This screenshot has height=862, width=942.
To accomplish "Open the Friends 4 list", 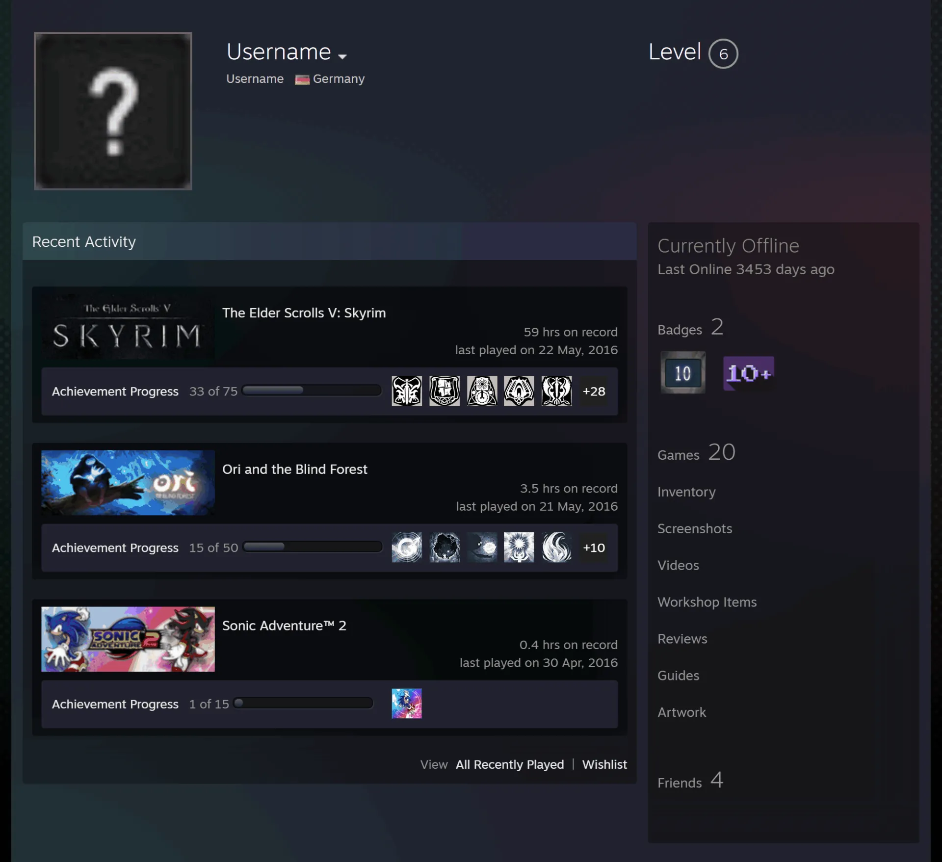I will point(690,781).
